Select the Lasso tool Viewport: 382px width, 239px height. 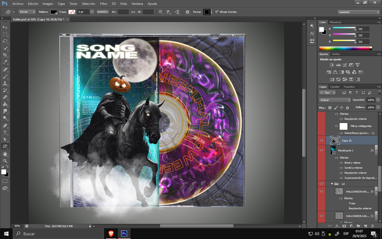coord(5,41)
